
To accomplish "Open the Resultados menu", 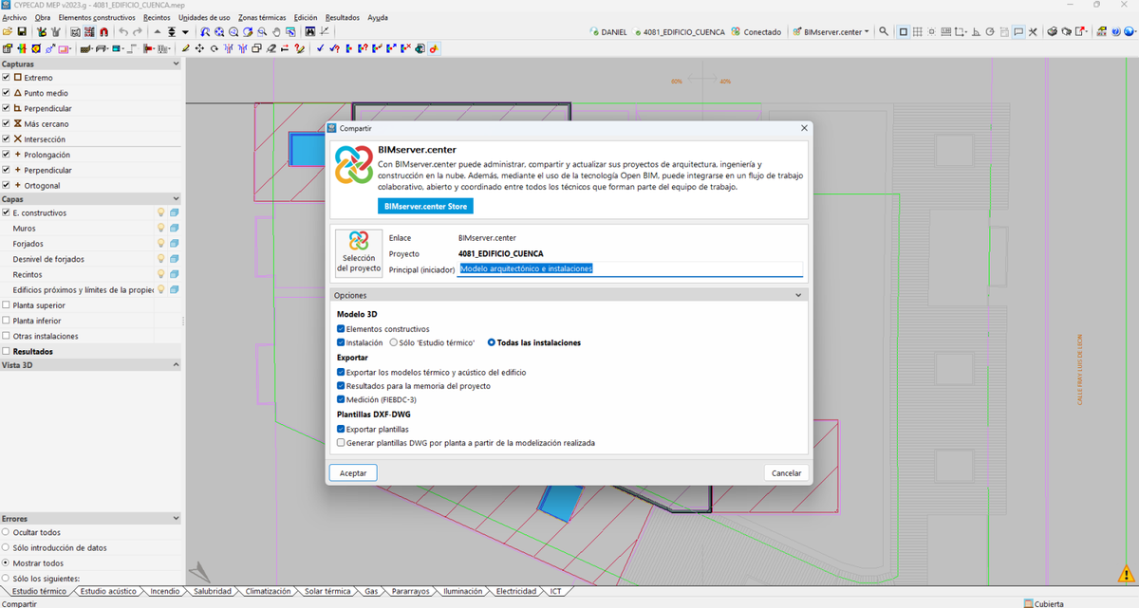I will [343, 17].
